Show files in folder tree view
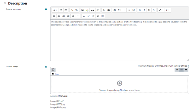The width and height of the screenshot is (193, 110). click(186, 70)
